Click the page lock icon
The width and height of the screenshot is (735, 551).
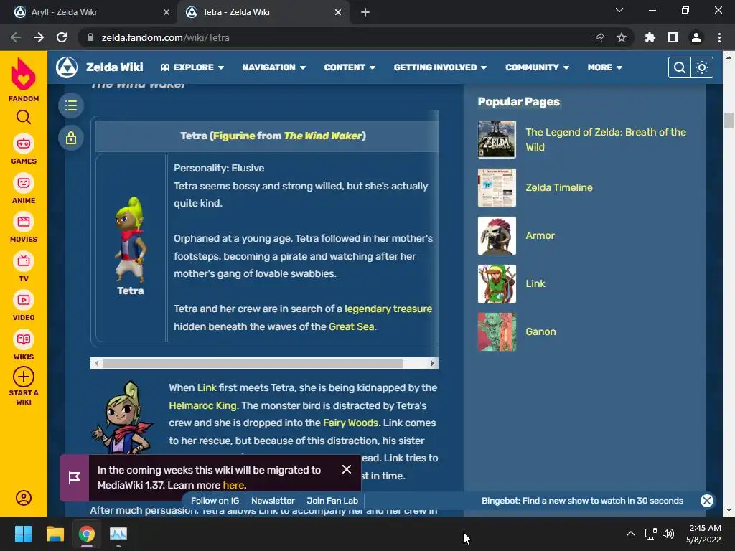pyautogui.click(x=71, y=138)
